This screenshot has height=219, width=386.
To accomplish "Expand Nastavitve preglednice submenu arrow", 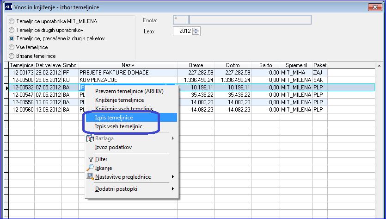I will point(173,177).
